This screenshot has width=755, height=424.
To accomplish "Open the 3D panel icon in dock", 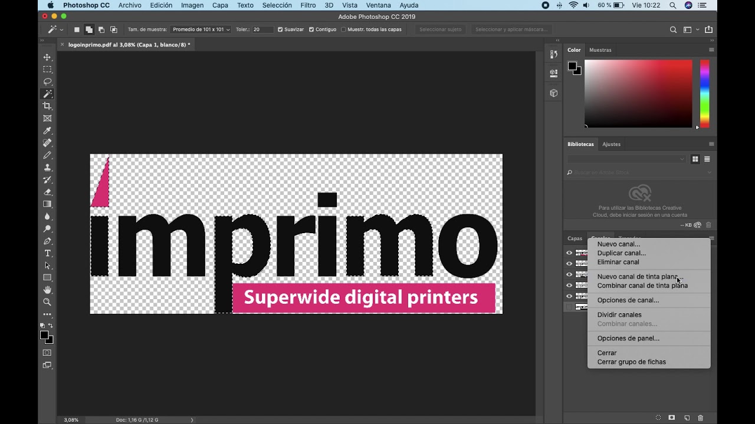I will [553, 93].
